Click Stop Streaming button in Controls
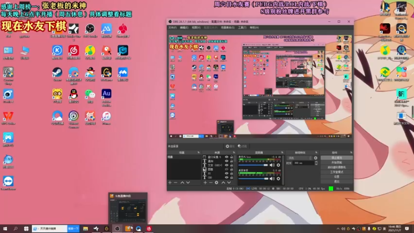 point(337,158)
